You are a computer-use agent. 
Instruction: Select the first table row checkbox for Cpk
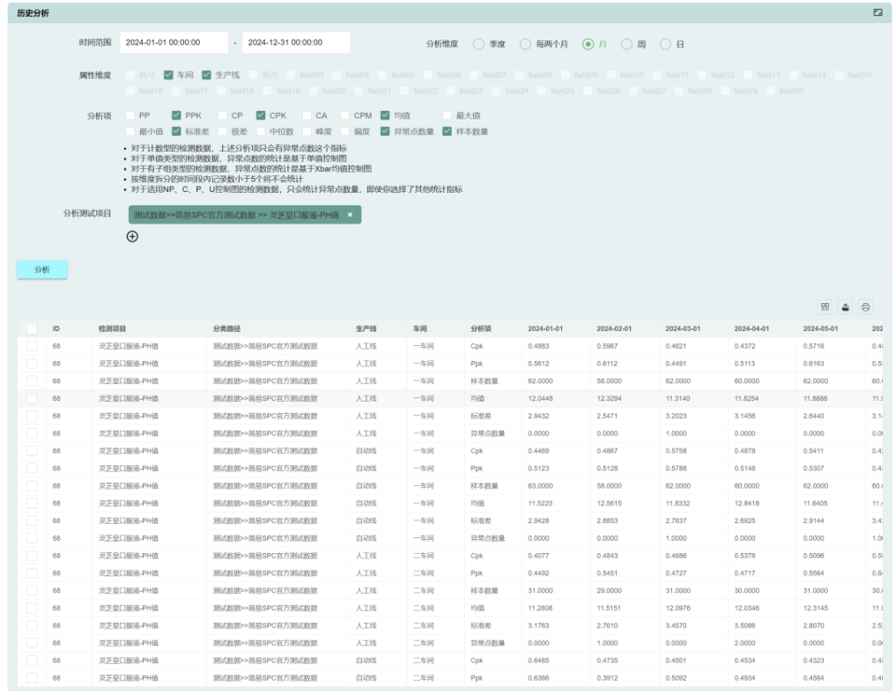click(x=32, y=346)
